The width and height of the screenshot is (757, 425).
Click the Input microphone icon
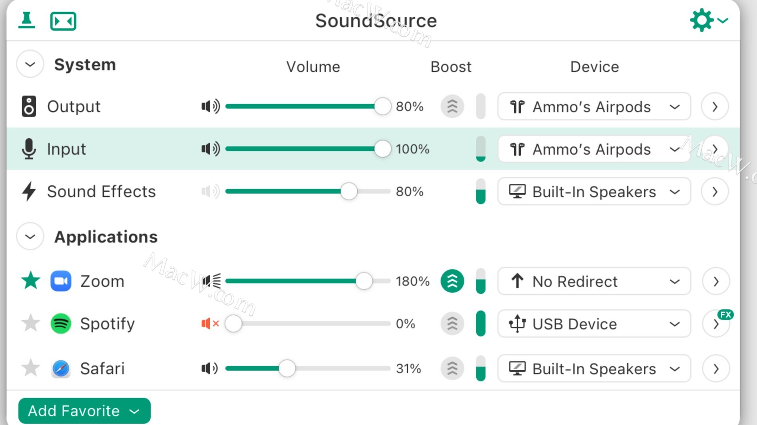(x=29, y=149)
